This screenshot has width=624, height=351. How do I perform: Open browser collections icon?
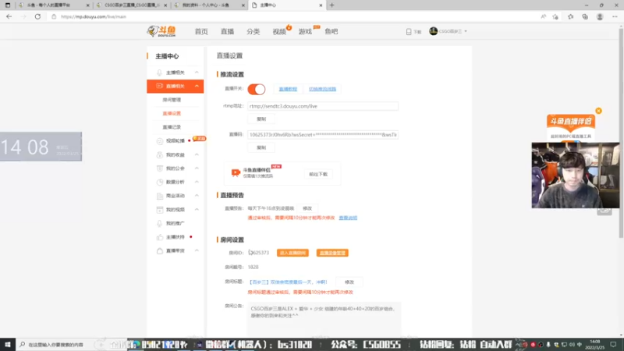[x=585, y=16]
